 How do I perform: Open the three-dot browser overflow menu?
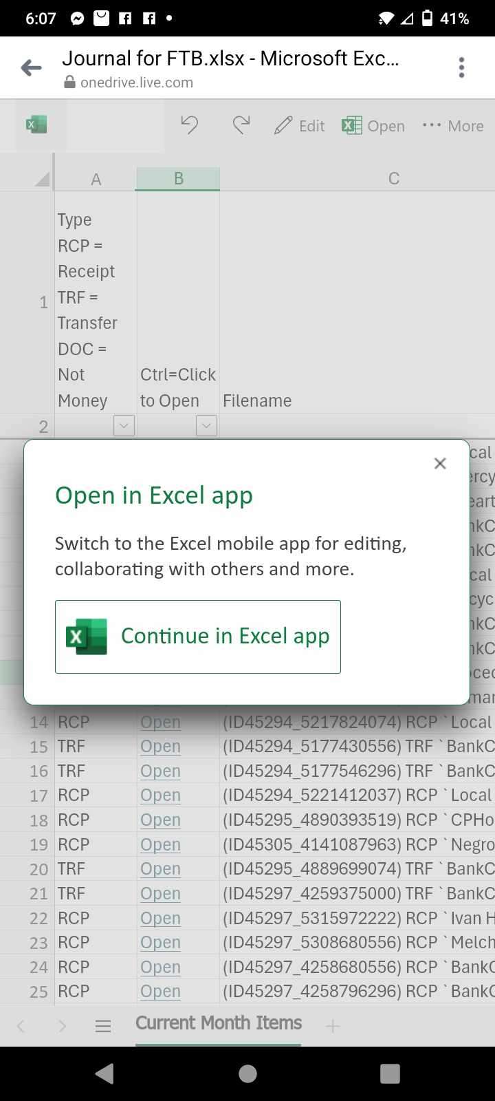click(461, 67)
